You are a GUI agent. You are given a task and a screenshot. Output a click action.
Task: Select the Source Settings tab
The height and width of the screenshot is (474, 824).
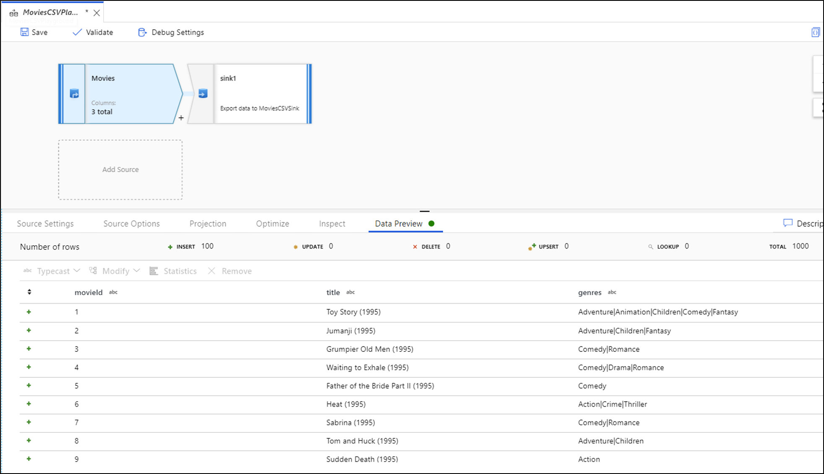(x=46, y=224)
